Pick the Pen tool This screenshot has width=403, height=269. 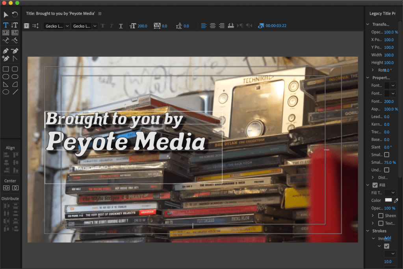pyautogui.click(x=6, y=51)
